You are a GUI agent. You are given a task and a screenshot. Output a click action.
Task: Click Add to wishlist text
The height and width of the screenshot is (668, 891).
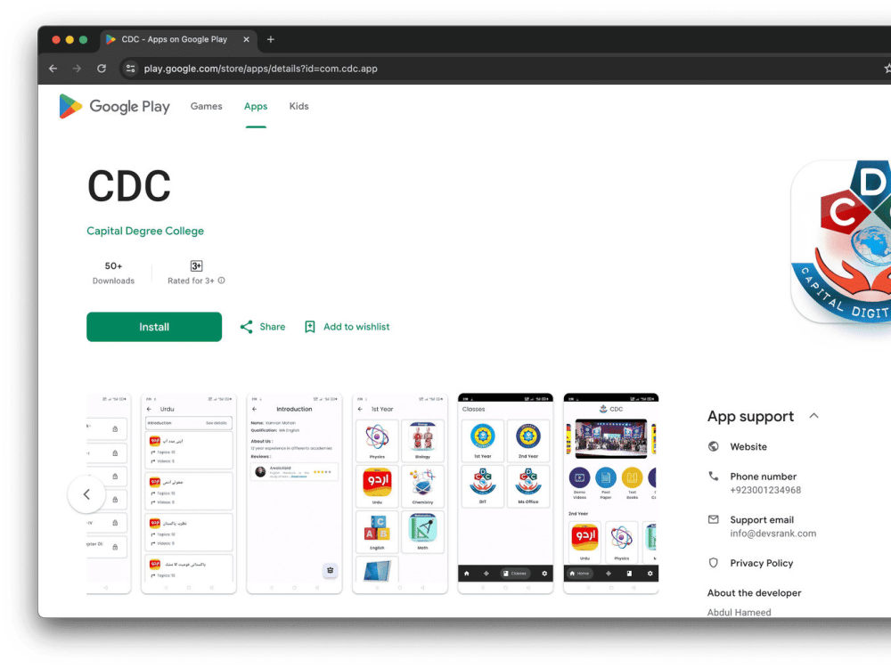pos(356,327)
